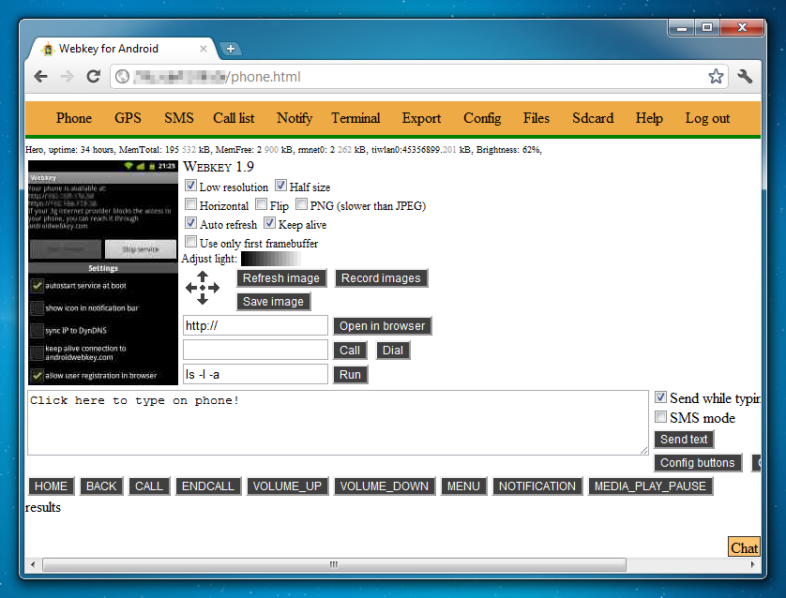Viewport: 786px width, 598px height.
Task: Click the http:// URL input field
Action: click(x=255, y=325)
